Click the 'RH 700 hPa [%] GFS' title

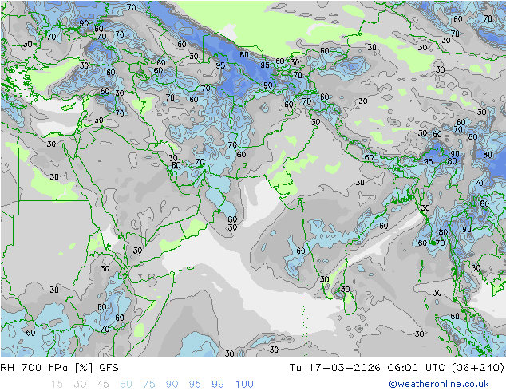click(59, 368)
